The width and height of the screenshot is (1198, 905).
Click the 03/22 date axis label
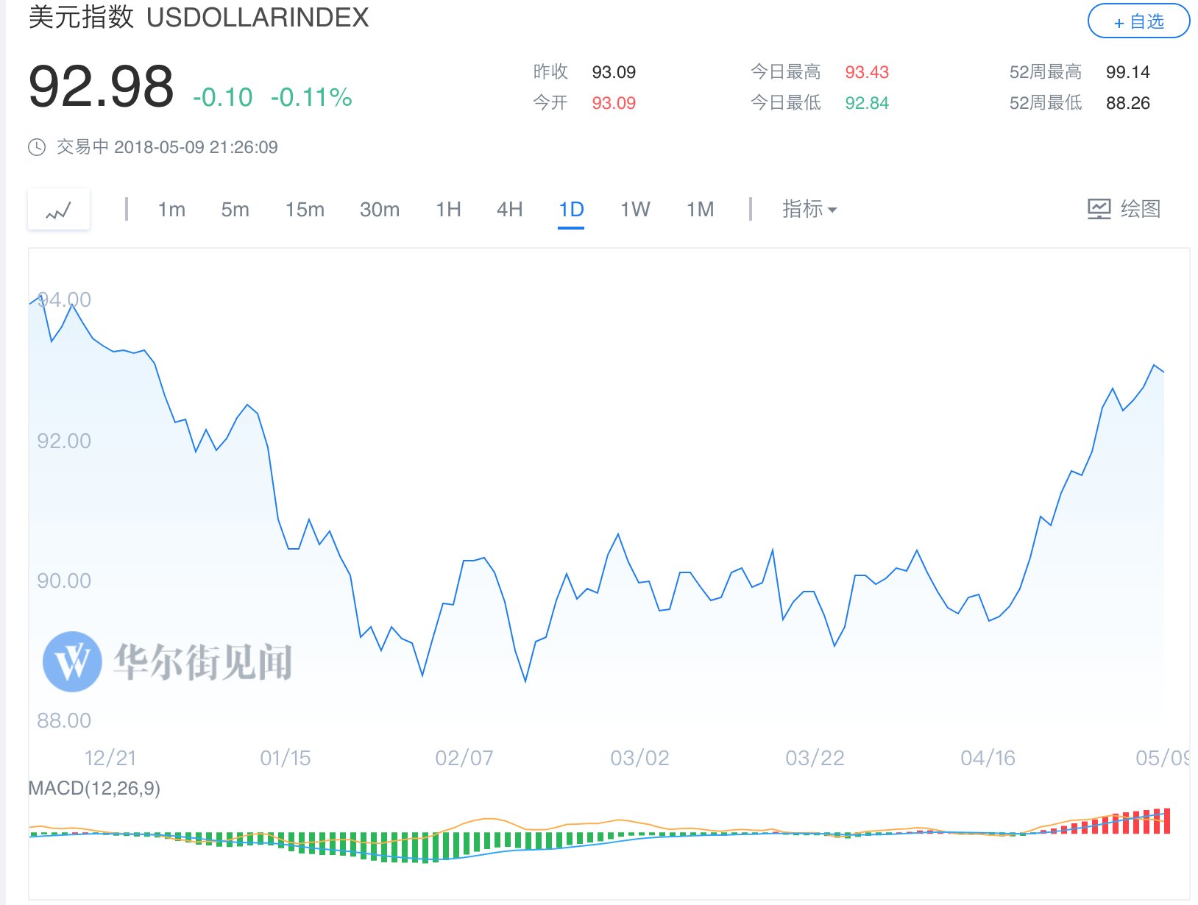click(815, 758)
